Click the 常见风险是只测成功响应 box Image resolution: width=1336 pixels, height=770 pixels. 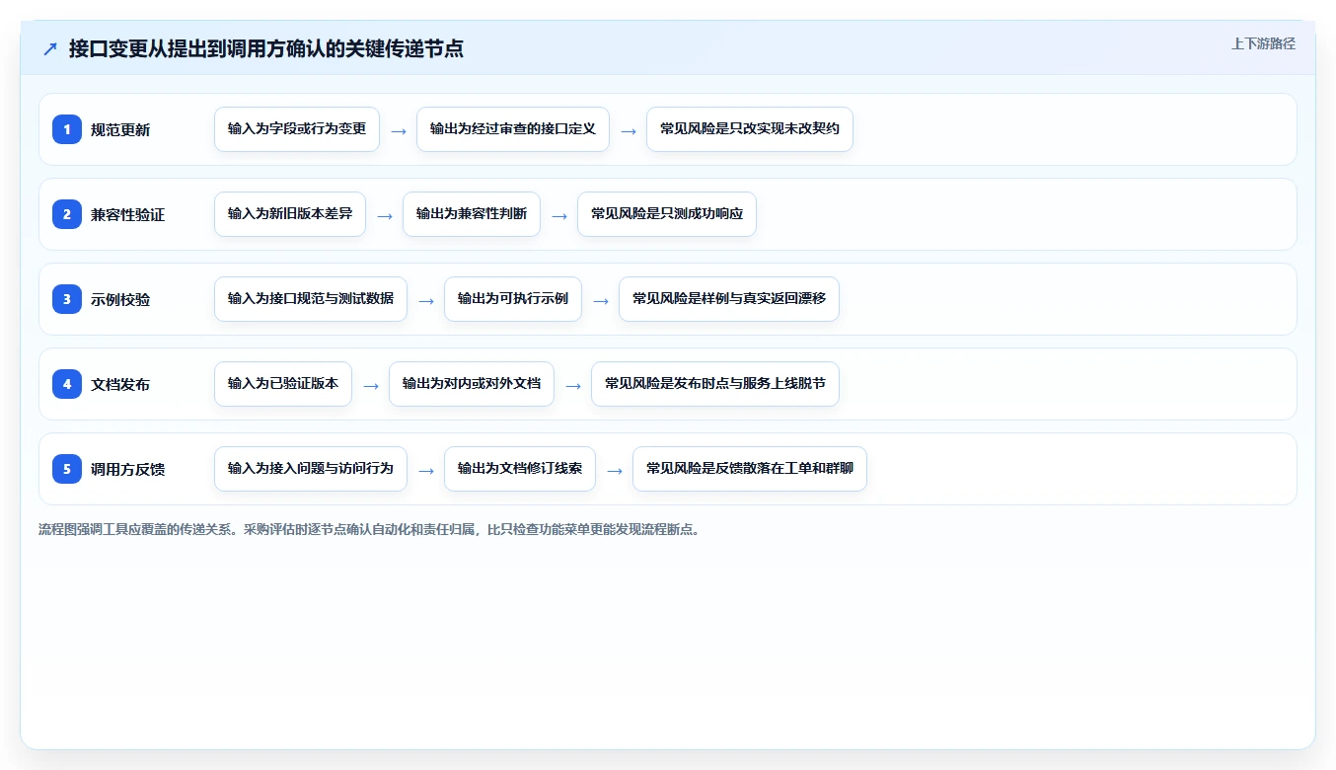[x=667, y=214]
